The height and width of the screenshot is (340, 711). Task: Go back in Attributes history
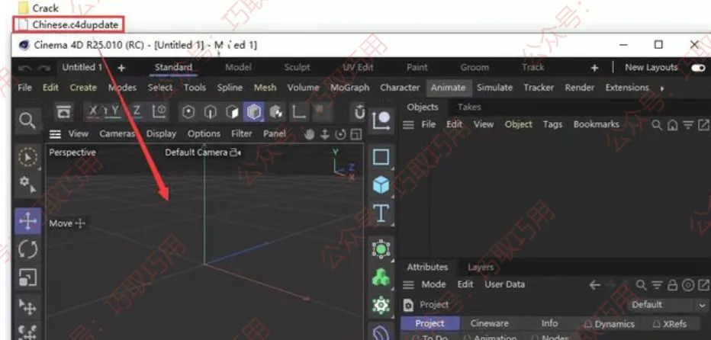tap(594, 285)
